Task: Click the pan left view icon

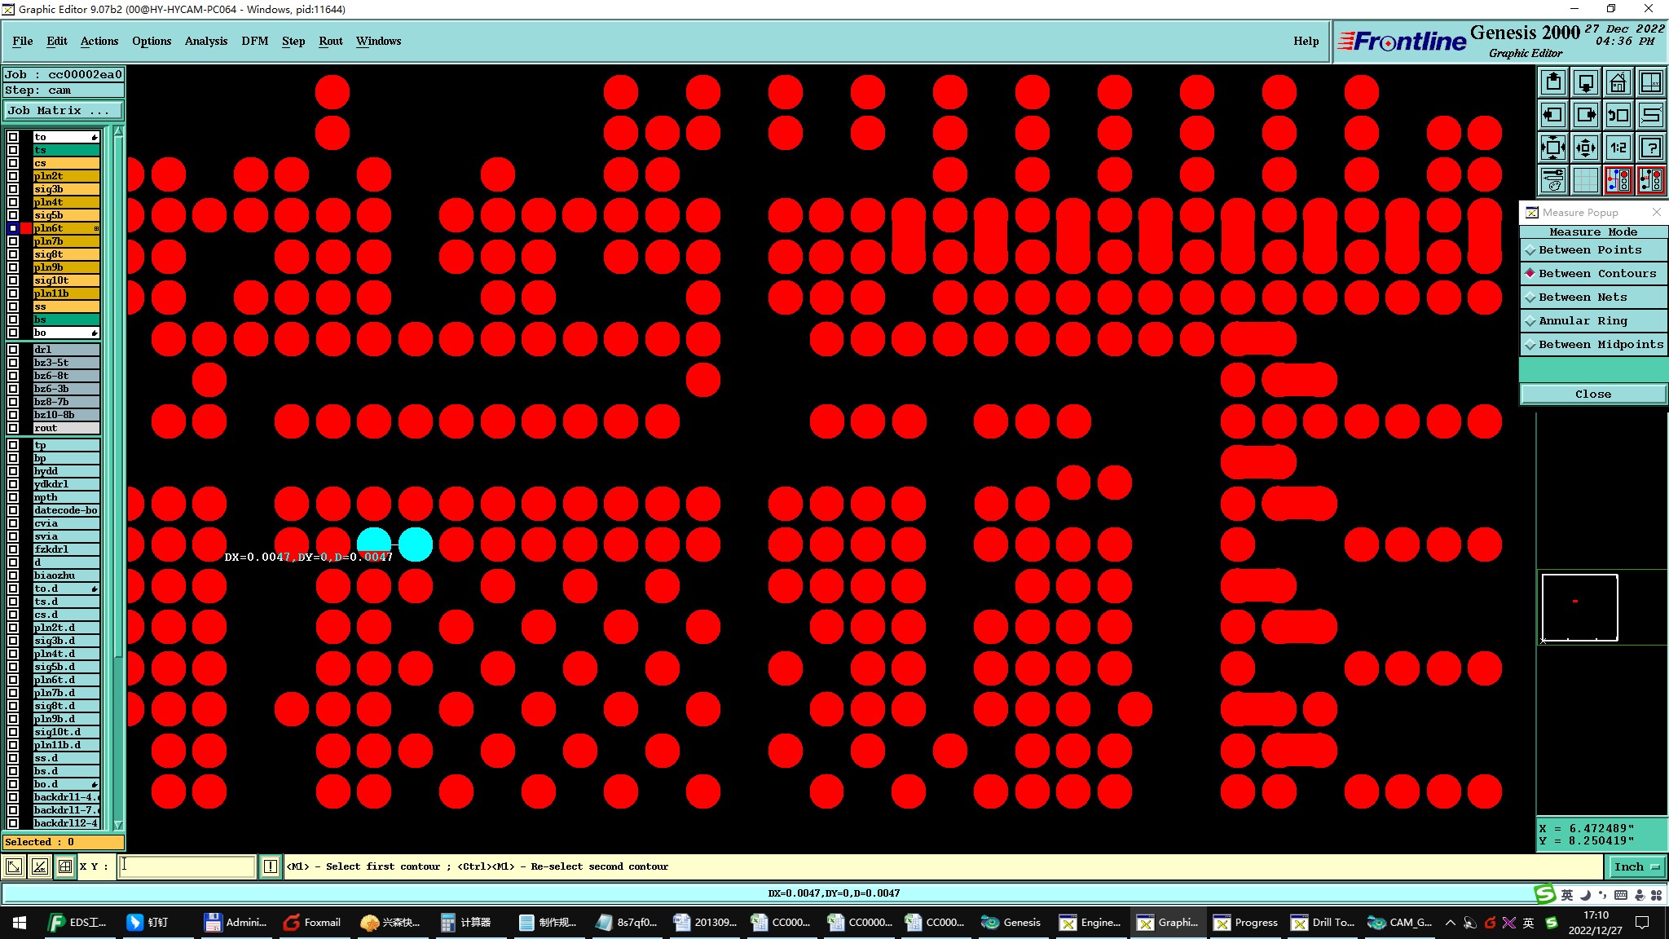Action: tap(1552, 115)
